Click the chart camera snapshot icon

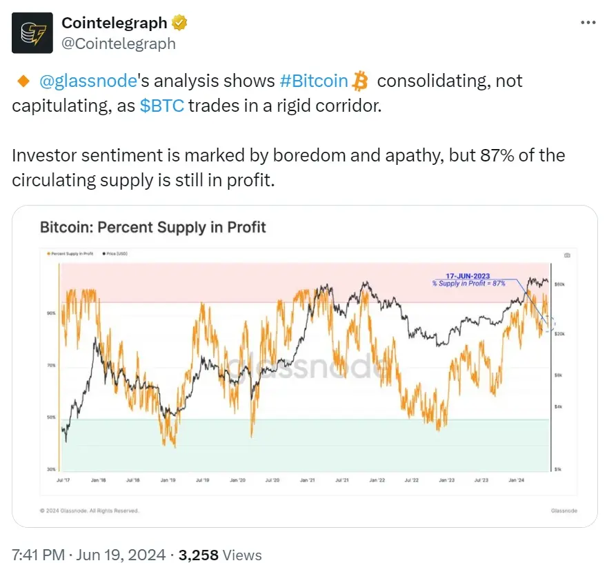tap(567, 255)
